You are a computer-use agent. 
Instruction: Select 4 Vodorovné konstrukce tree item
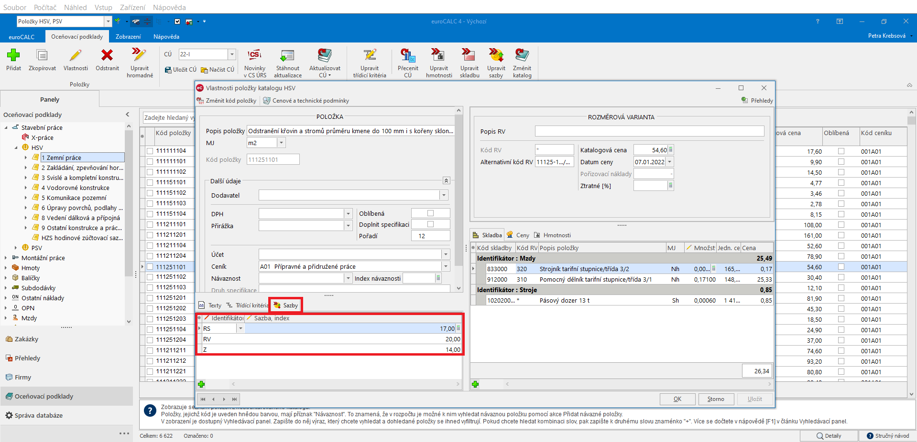(76, 188)
